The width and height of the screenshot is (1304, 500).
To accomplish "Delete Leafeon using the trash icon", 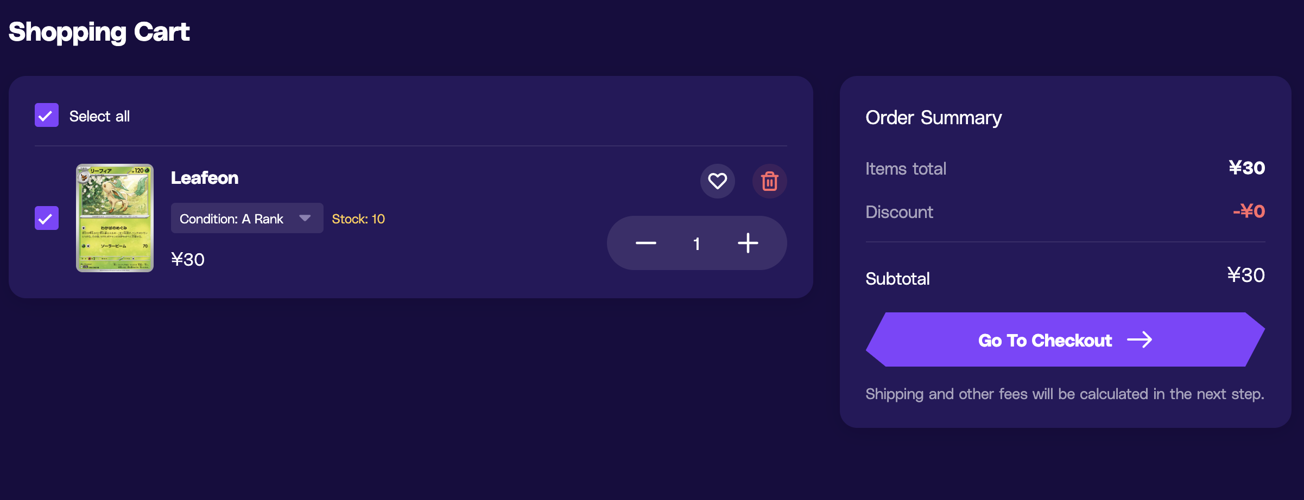I will click(x=769, y=181).
